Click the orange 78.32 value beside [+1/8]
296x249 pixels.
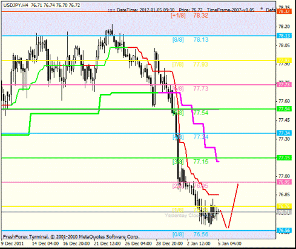click(201, 15)
